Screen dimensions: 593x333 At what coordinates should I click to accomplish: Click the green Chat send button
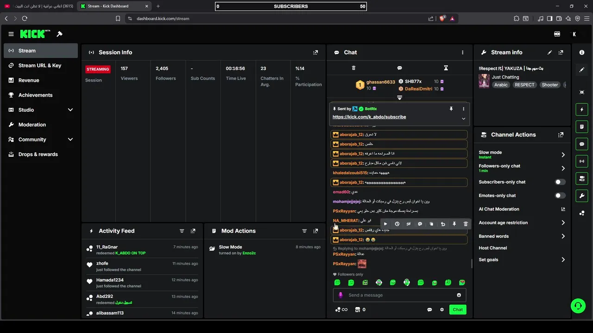458,309
